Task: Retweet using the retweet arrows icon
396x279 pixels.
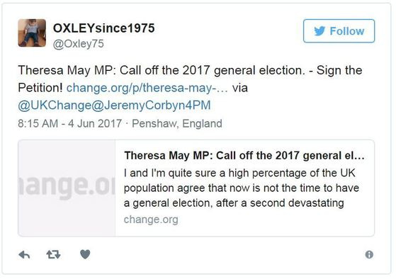Action: (x=53, y=254)
